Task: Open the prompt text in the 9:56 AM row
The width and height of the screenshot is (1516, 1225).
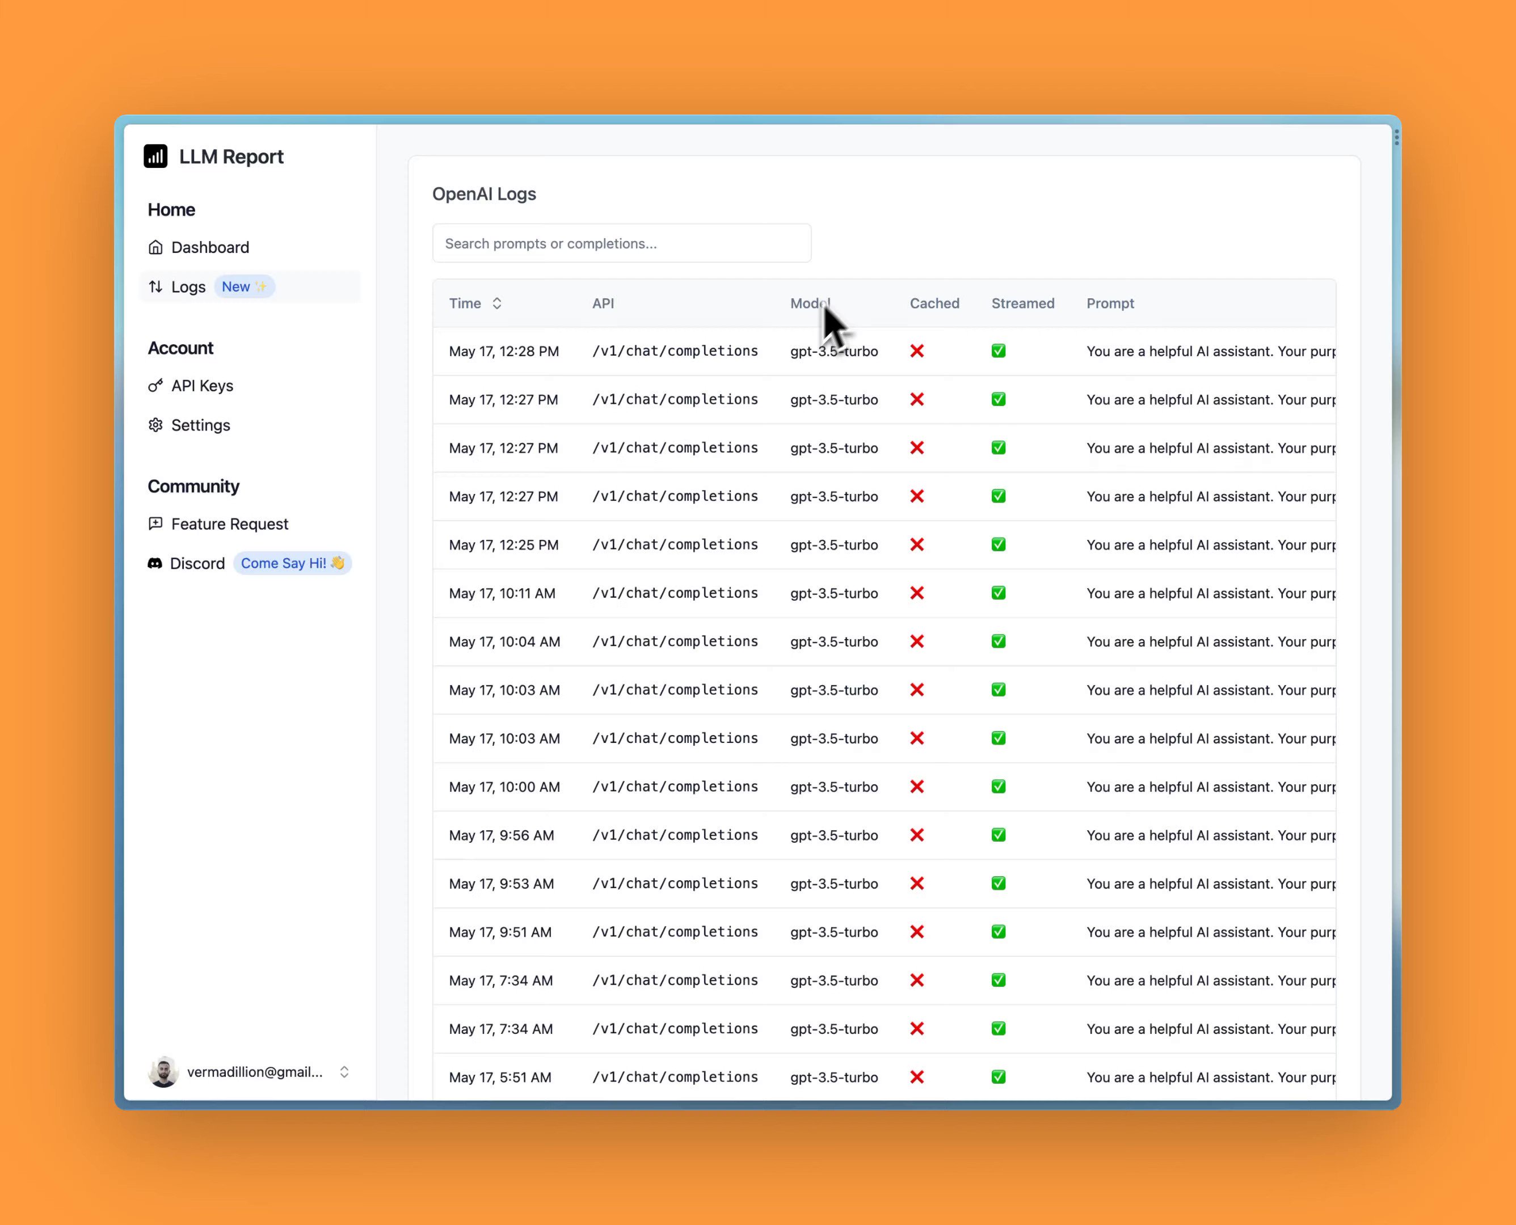Action: [1211, 835]
